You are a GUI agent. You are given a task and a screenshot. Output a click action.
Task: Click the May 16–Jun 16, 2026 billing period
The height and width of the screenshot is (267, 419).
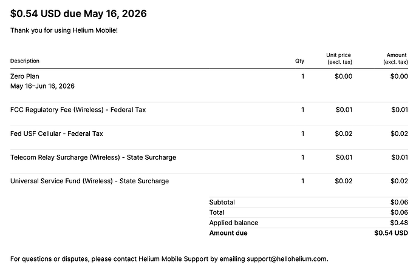pos(43,86)
